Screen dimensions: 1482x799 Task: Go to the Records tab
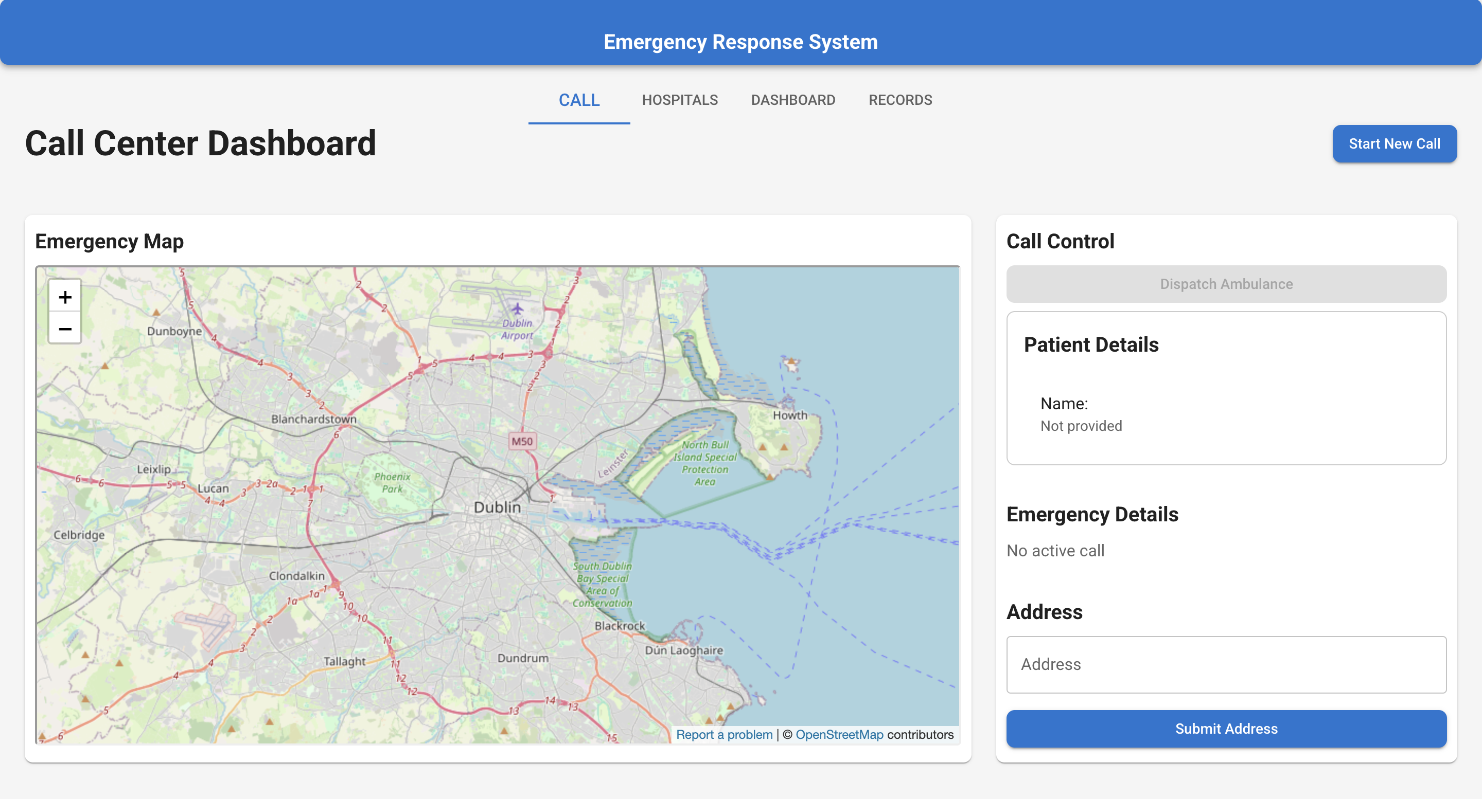point(900,100)
